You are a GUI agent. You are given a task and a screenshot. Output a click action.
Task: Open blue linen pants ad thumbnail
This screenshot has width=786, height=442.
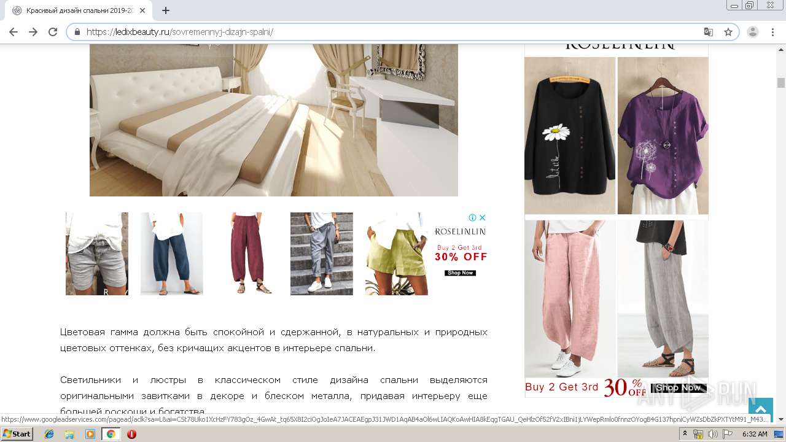tap(172, 254)
